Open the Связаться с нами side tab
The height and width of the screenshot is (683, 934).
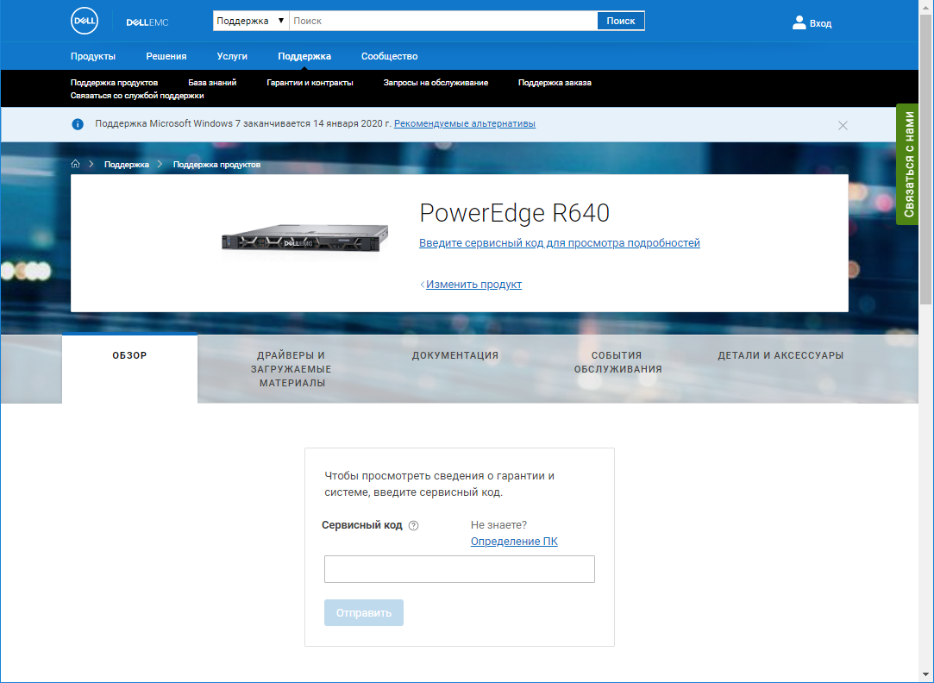pyautogui.click(x=907, y=165)
